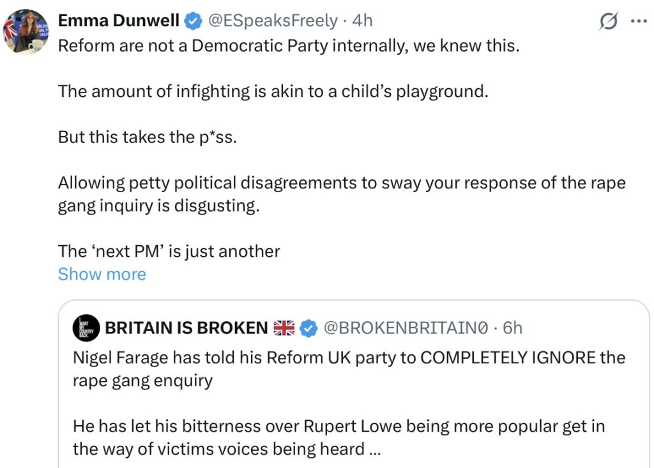Image resolution: width=654 pixels, height=468 pixels.
Task: Open the three-dot more options menu
Action: pos(639,20)
